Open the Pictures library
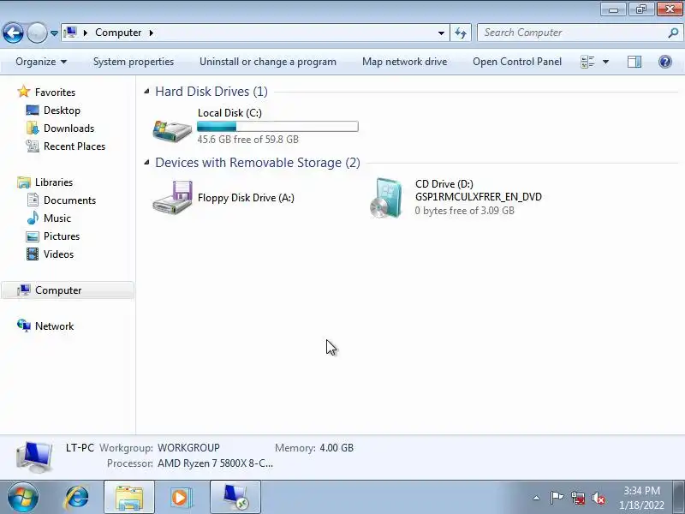685x514 pixels. click(x=61, y=236)
